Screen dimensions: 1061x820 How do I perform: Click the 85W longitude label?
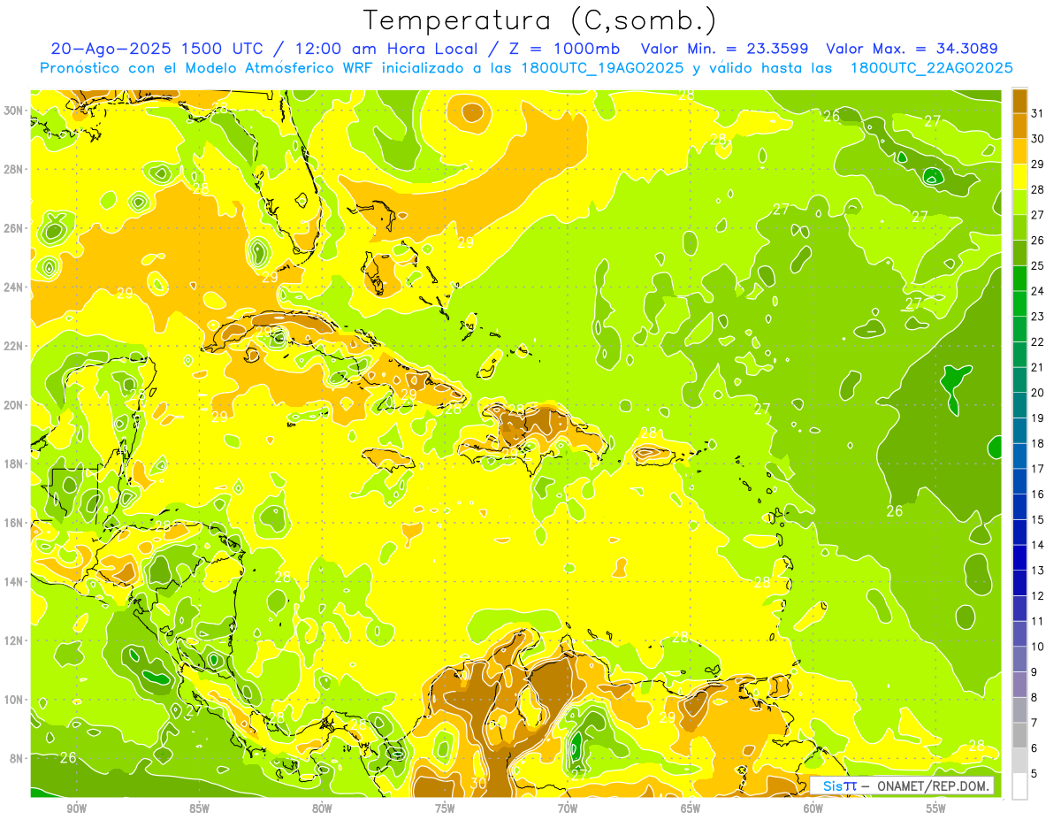[199, 809]
